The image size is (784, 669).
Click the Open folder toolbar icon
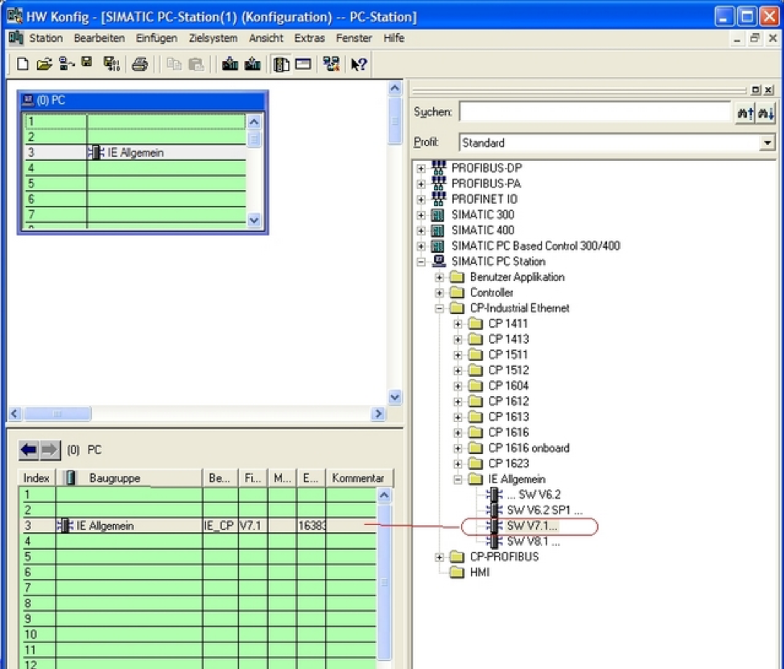coord(43,64)
